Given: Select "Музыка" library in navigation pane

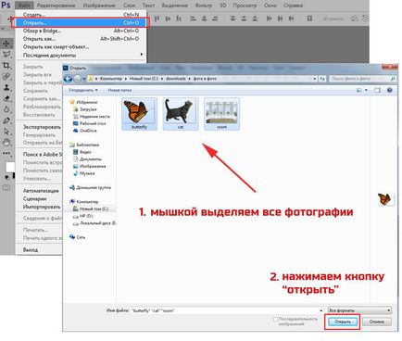Looking at the screenshot, I should coord(84,173).
